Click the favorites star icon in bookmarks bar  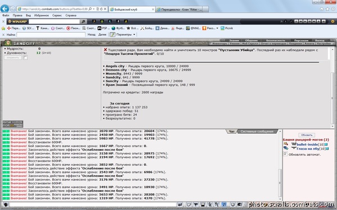tap(3, 29)
